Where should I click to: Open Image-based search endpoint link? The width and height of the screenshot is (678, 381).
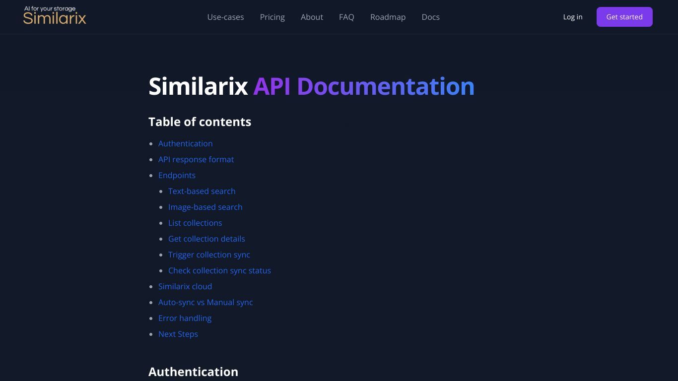[205, 207]
